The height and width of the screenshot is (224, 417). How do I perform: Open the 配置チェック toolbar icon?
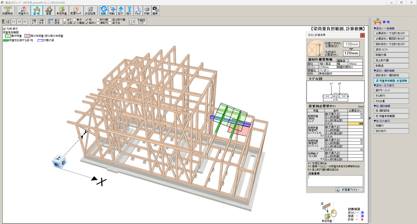[76, 10]
